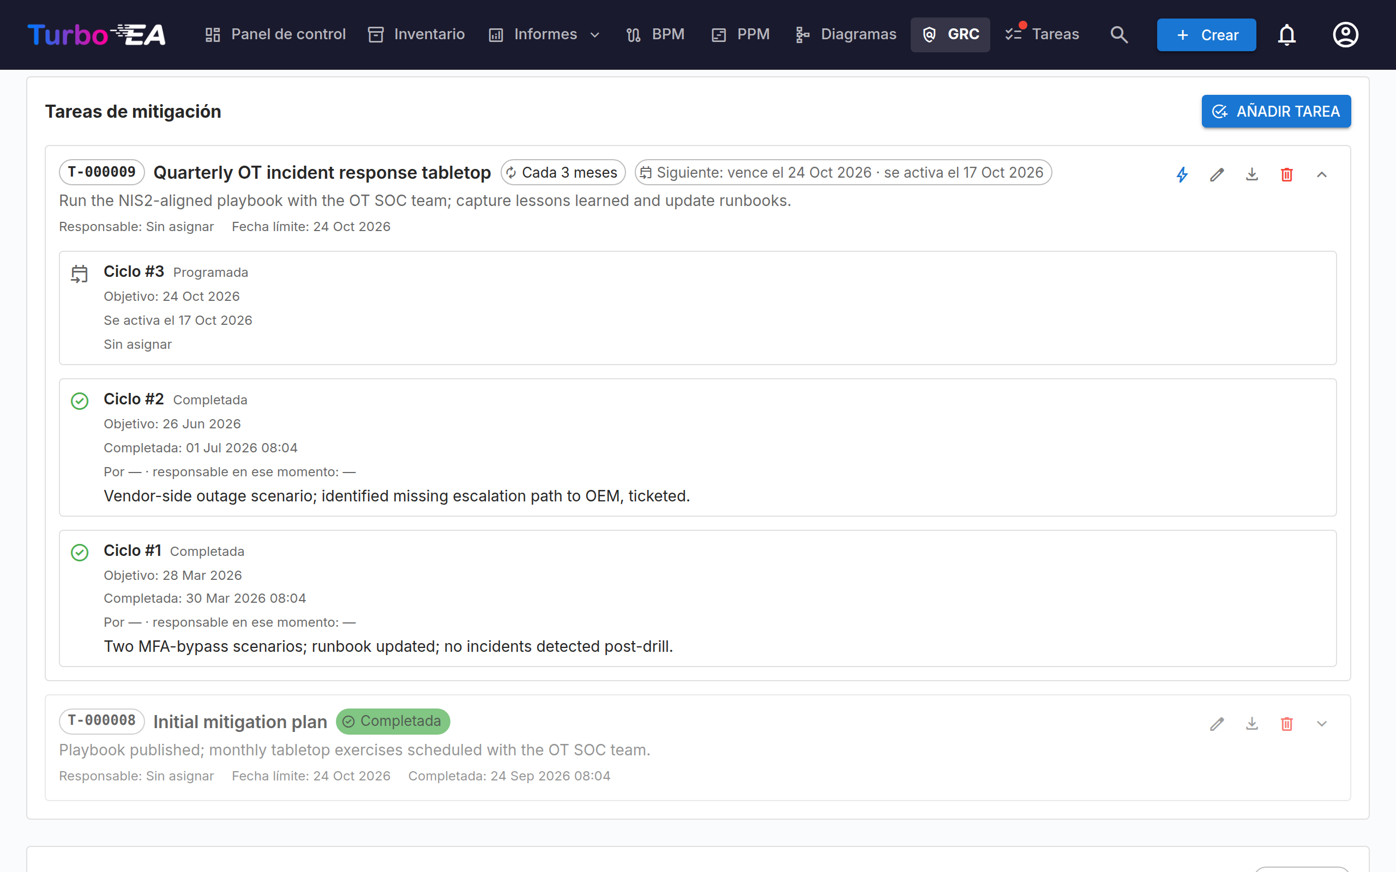The image size is (1396, 872).
Task: Open the user account avatar menu
Action: 1345,34
